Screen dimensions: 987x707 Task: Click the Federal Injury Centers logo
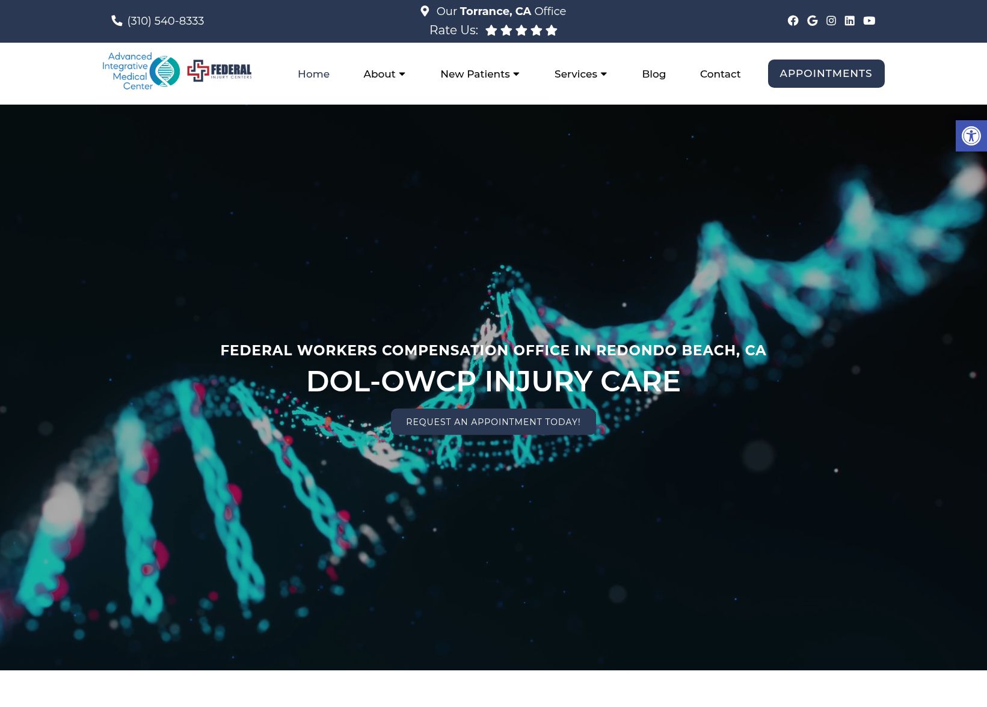220,71
